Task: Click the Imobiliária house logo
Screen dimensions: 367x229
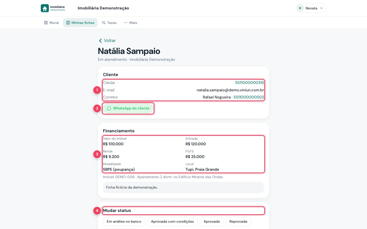Action: (53, 8)
